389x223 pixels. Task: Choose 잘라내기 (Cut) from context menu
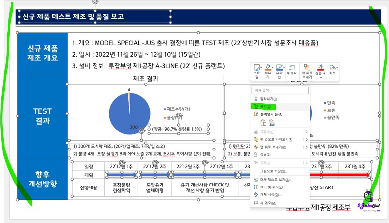pyautogui.click(x=280, y=99)
